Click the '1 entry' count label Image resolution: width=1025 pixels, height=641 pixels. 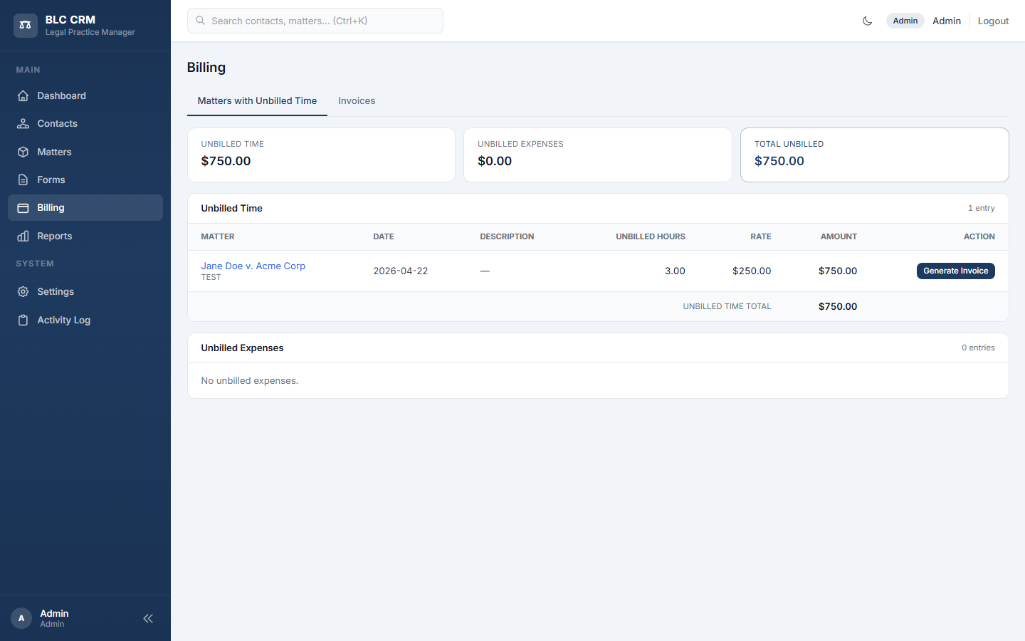click(981, 209)
